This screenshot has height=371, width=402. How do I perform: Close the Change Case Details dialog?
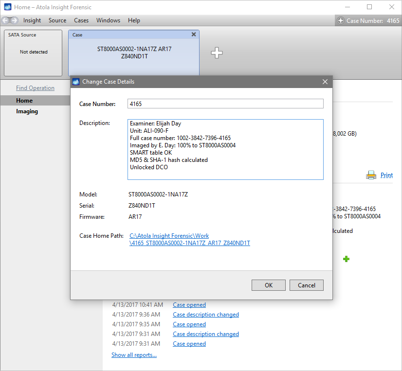[x=325, y=82]
